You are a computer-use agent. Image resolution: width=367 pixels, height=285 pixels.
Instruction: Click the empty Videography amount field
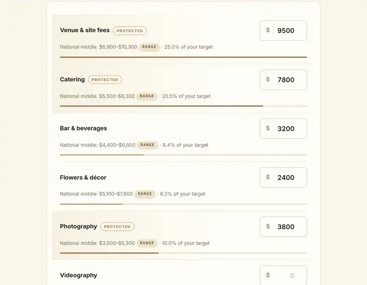click(x=283, y=275)
